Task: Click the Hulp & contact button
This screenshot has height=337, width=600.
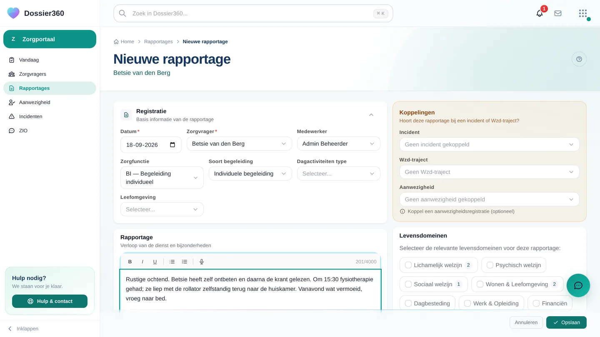Action: pyautogui.click(x=50, y=301)
